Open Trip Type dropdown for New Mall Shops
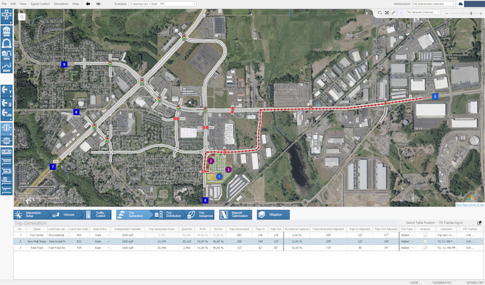The height and width of the screenshot is (285, 485). (x=413, y=242)
